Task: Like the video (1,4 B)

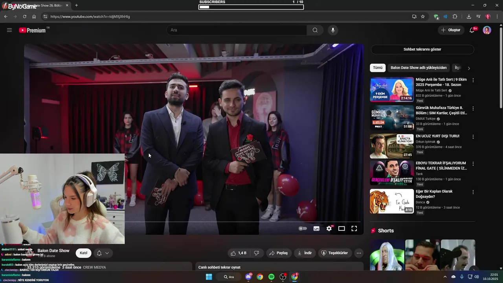Action: [239, 253]
